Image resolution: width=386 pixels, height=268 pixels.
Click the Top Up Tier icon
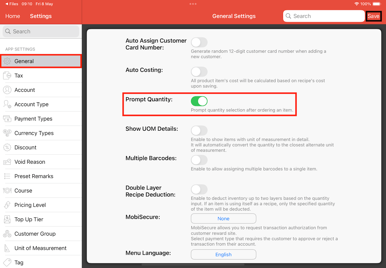click(7, 219)
